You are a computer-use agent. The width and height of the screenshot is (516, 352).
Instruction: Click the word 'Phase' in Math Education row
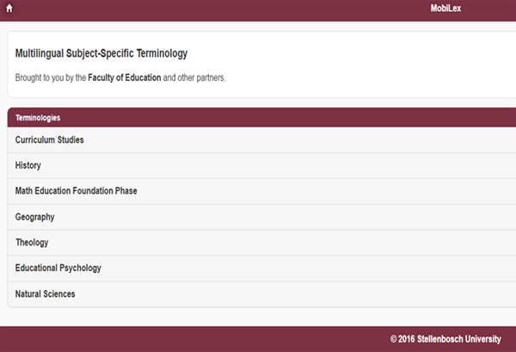point(125,191)
